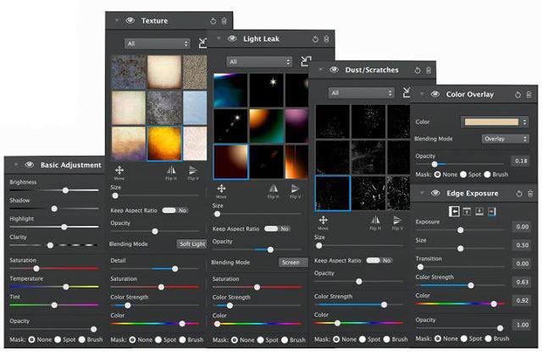This screenshot has height=356, width=542.
Task: Select Spot mask in Basic Adjustment
Action: (x=58, y=340)
